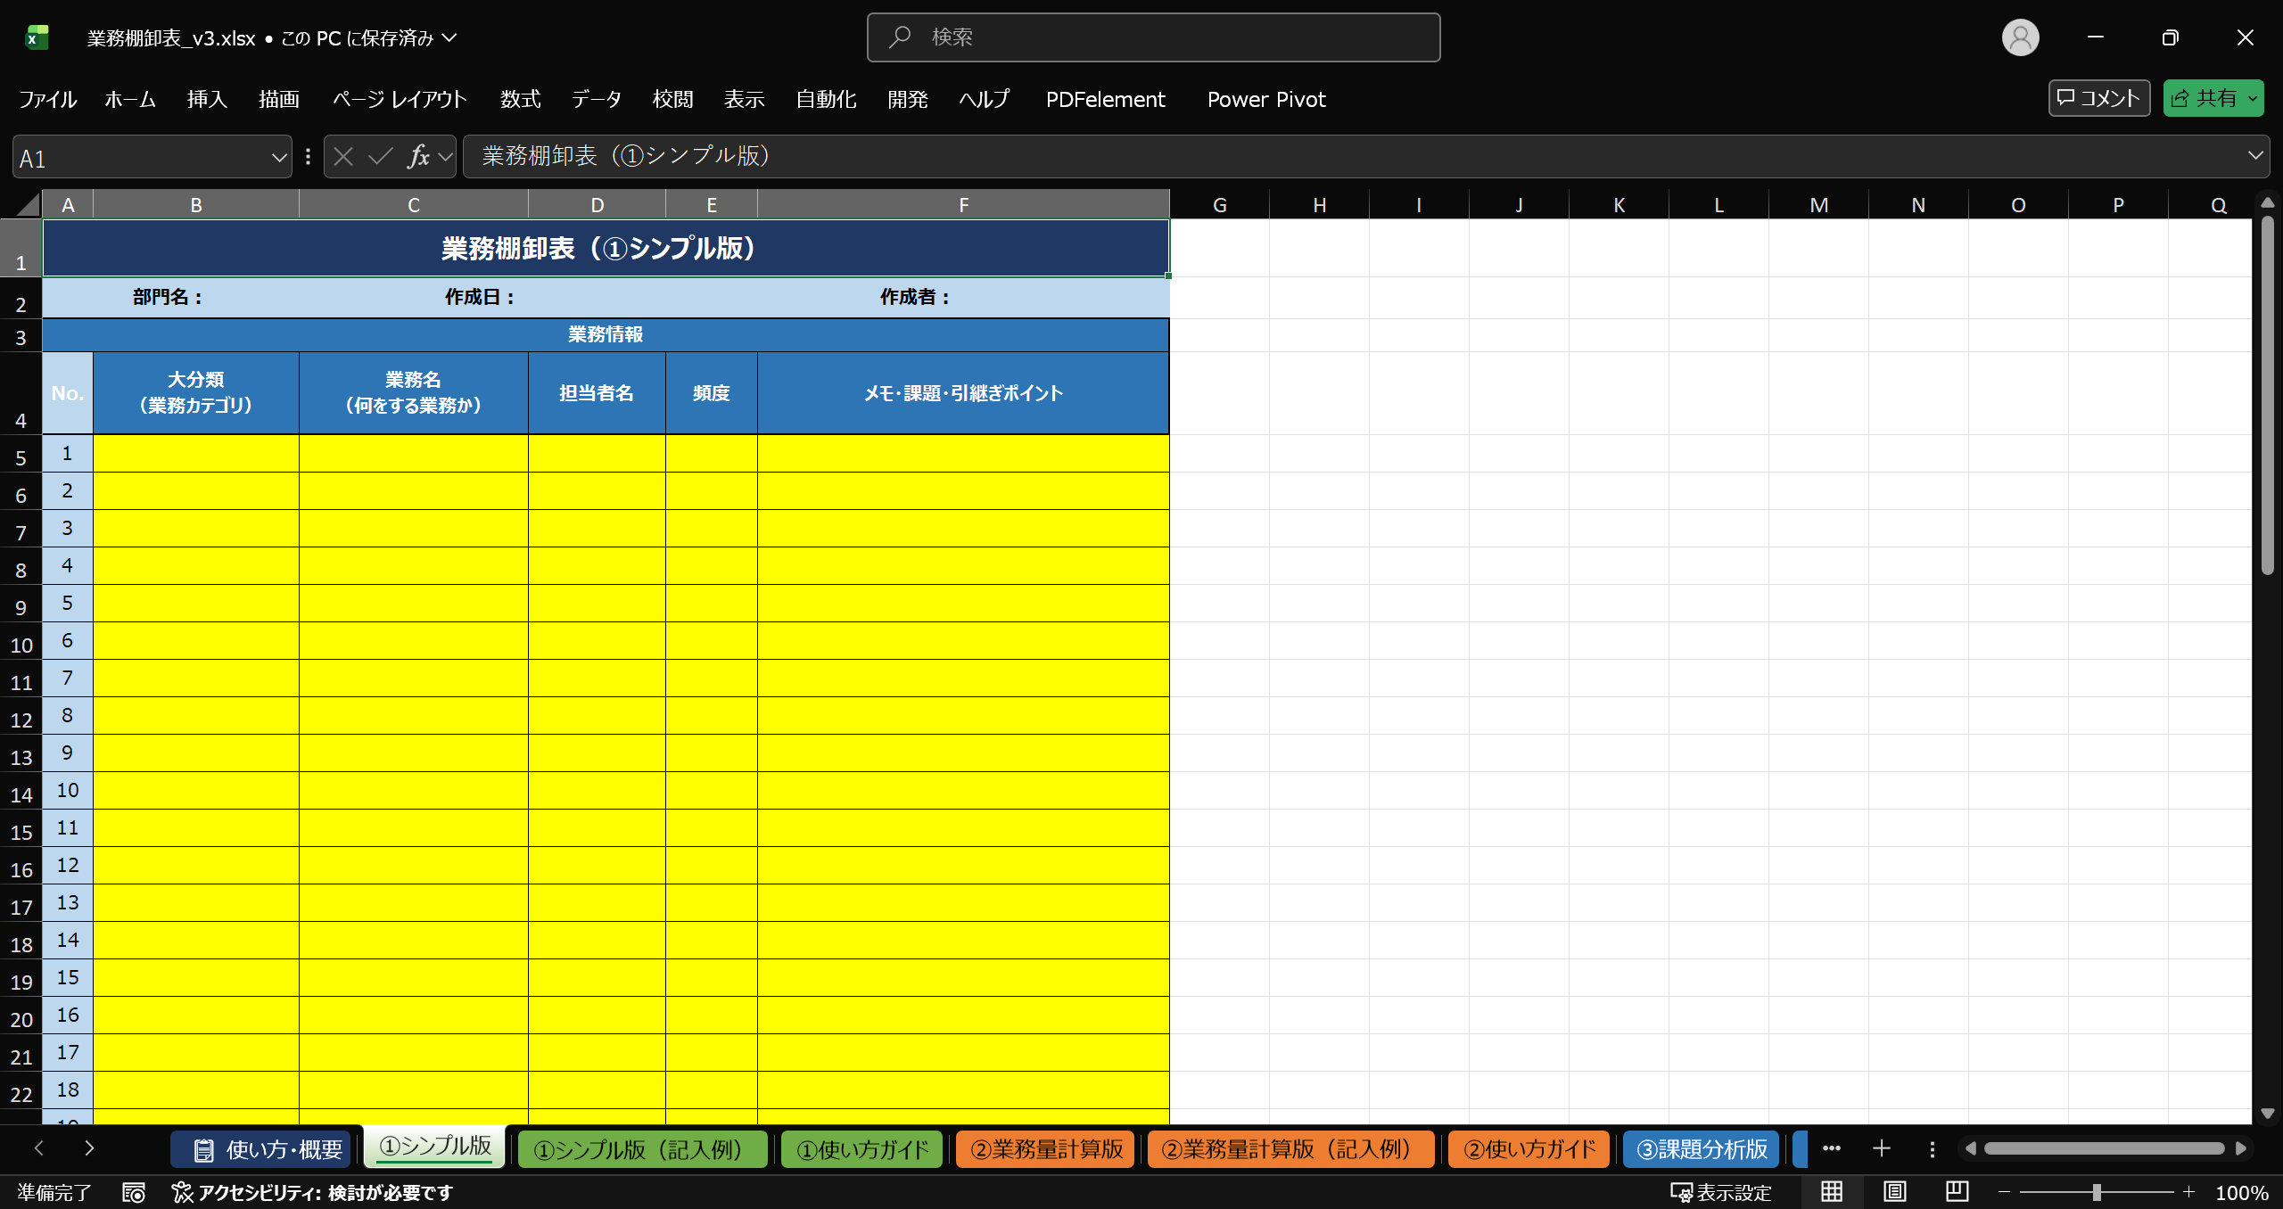Image resolution: width=2283 pixels, height=1209 pixels.
Task: Click the Enter checkmark icon in formula bar
Action: coord(381,157)
